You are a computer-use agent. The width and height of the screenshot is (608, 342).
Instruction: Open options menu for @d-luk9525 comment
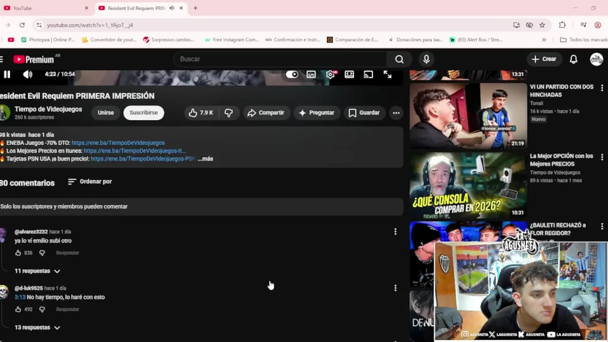coord(395,288)
